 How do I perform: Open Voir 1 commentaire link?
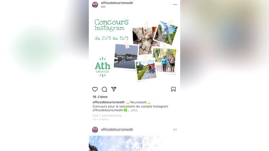pos(107,115)
